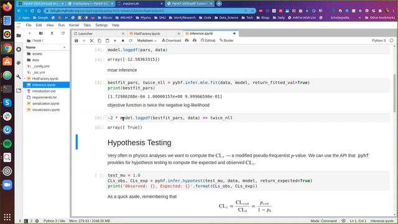Screen dimensions: 398x224
Task: Go back in the browser
Action: 19,11
